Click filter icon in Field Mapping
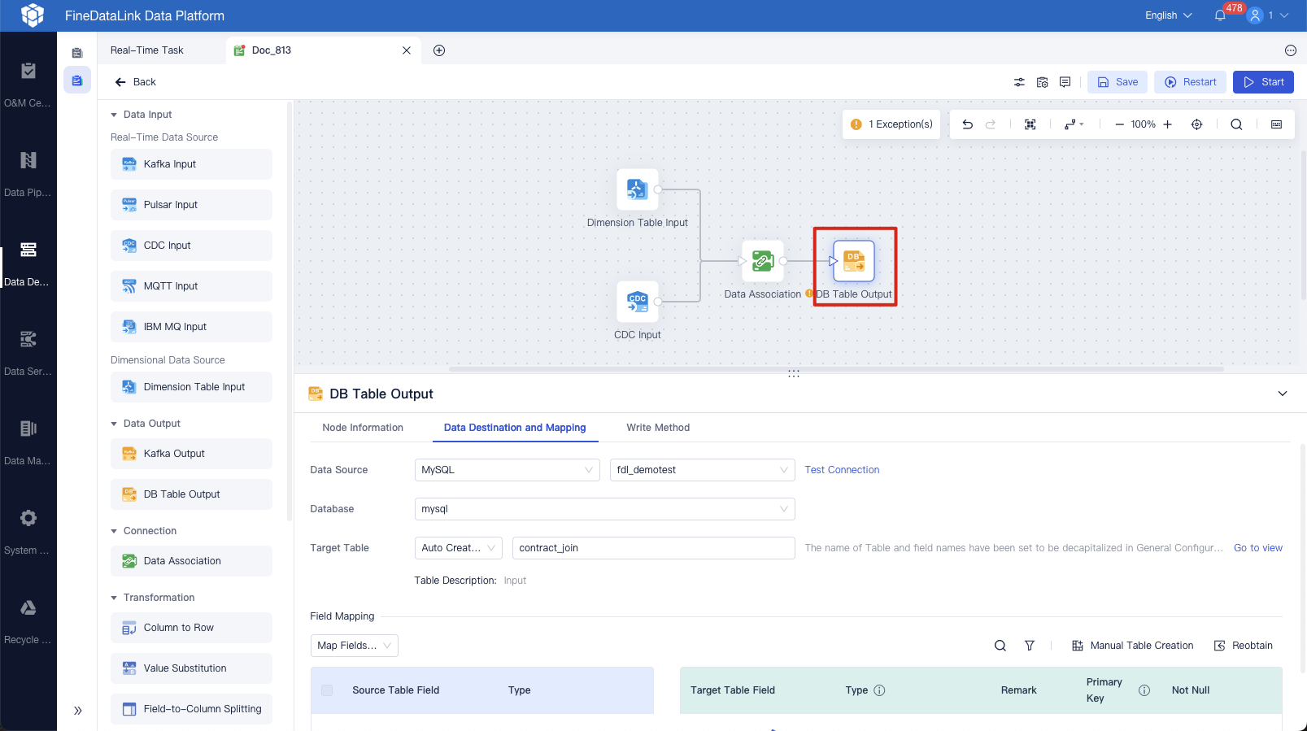This screenshot has width=1307, height=731. coord(1030,646)
